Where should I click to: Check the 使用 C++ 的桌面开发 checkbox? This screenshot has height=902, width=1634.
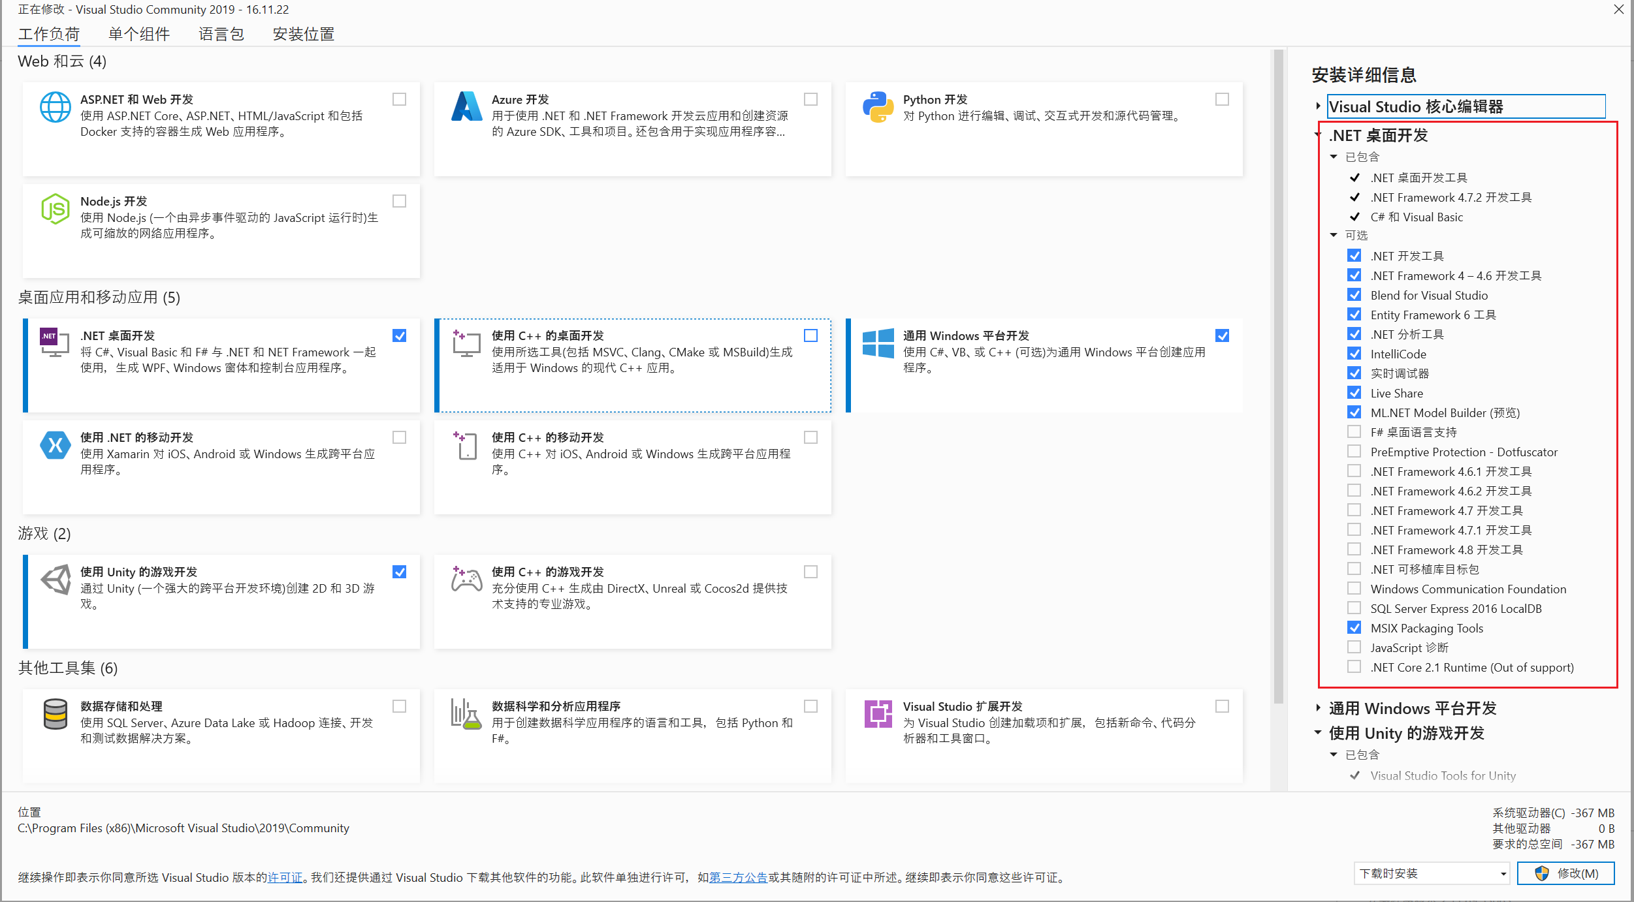pyautogui.click(x=810, y=335)
